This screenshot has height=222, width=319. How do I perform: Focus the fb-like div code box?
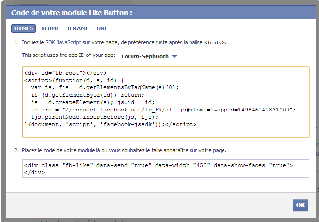[x=165, y=168]
